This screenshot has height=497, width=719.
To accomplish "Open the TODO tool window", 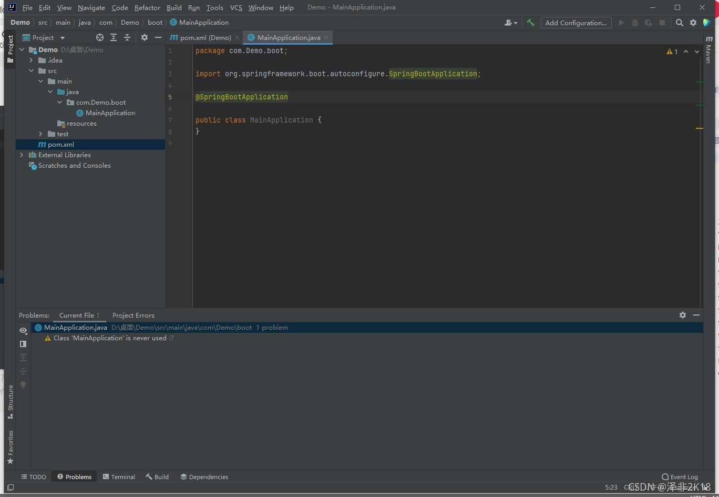I will [x=34, y=477].
